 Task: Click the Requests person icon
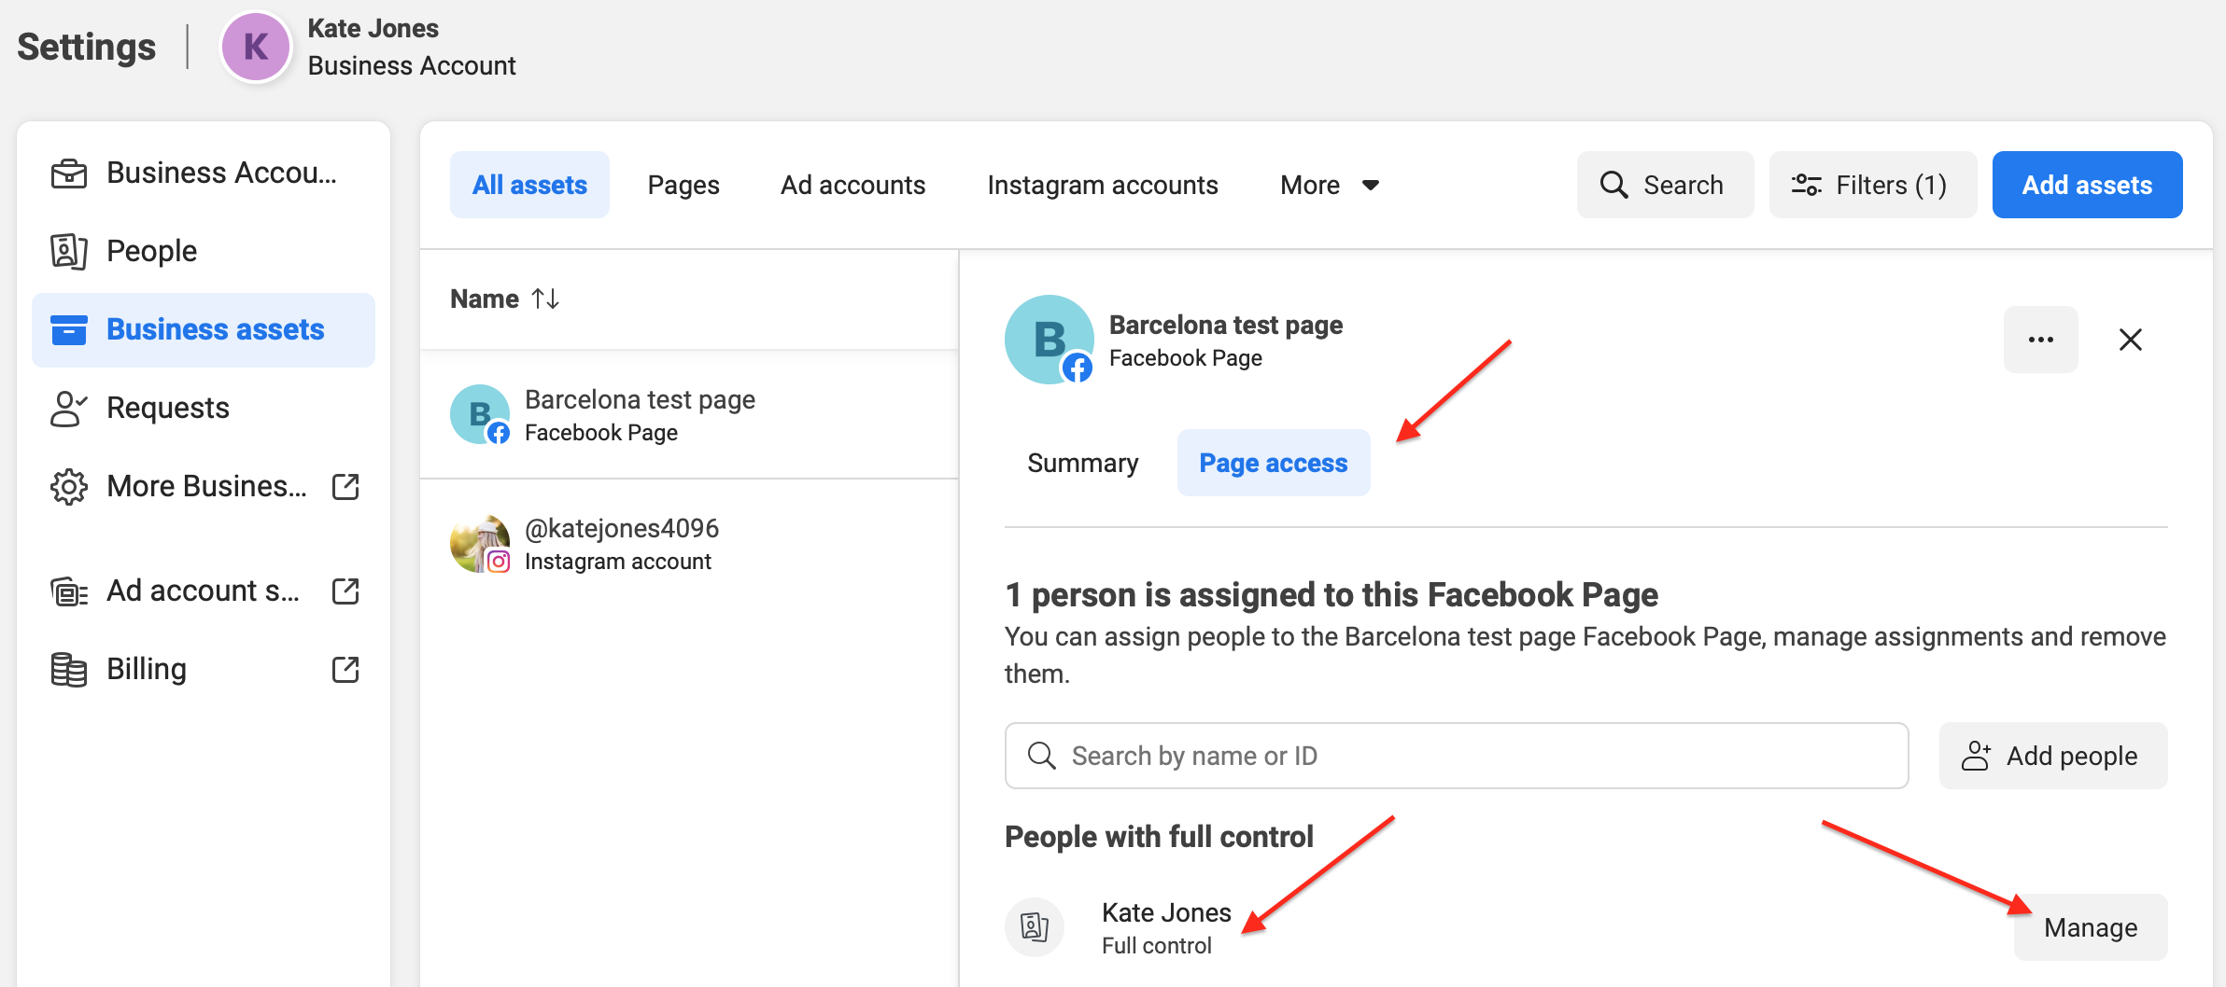(x=68, y=408)
